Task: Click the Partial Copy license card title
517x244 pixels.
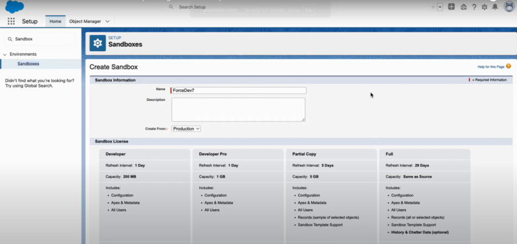Action: 304,154
